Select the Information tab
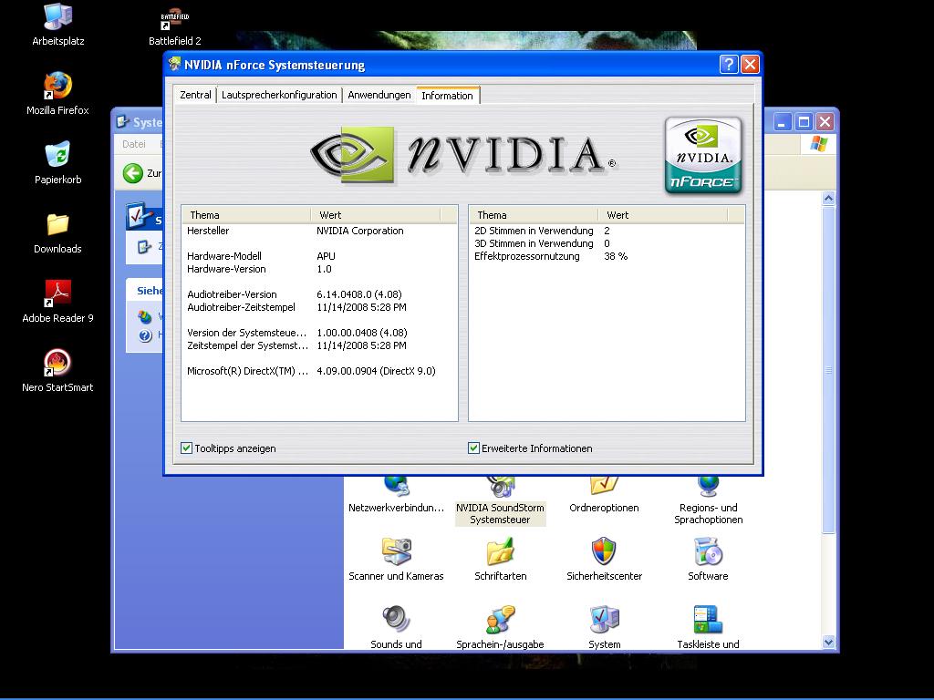The width and height of the screenshot is (934, 700). coord(447,95)
